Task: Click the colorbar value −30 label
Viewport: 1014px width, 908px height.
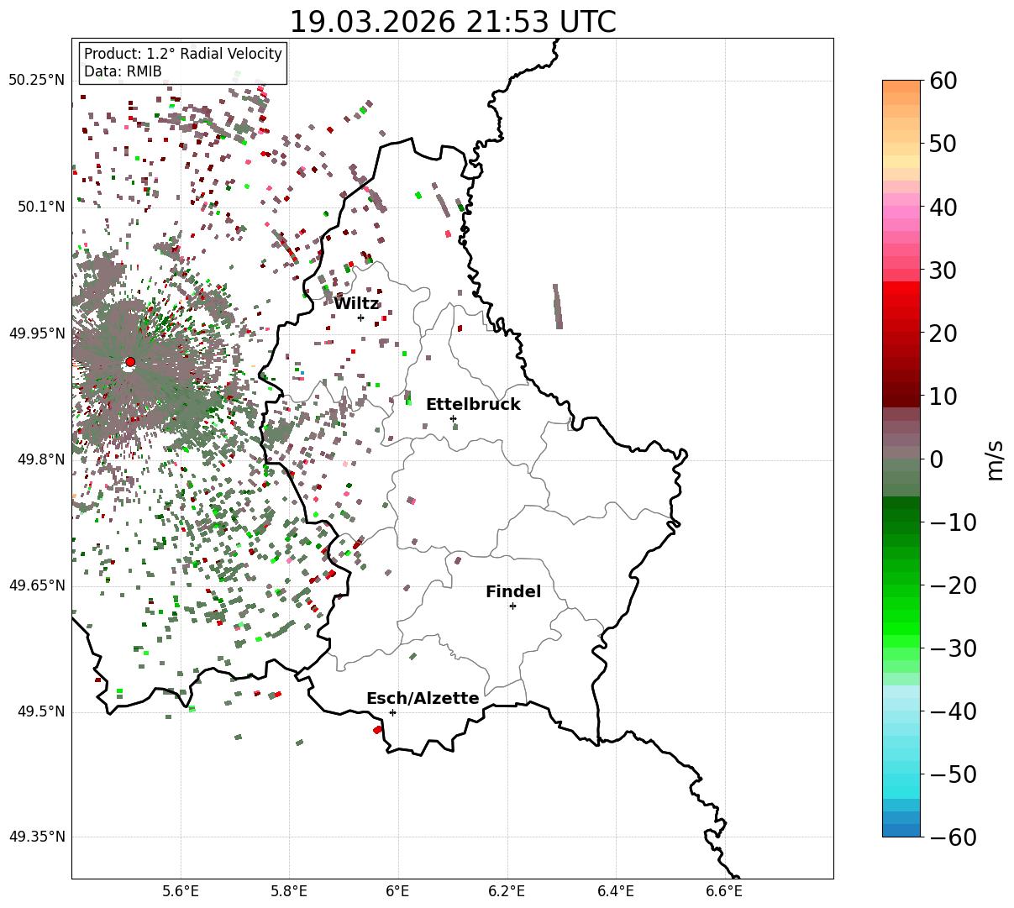Action: 953,648
